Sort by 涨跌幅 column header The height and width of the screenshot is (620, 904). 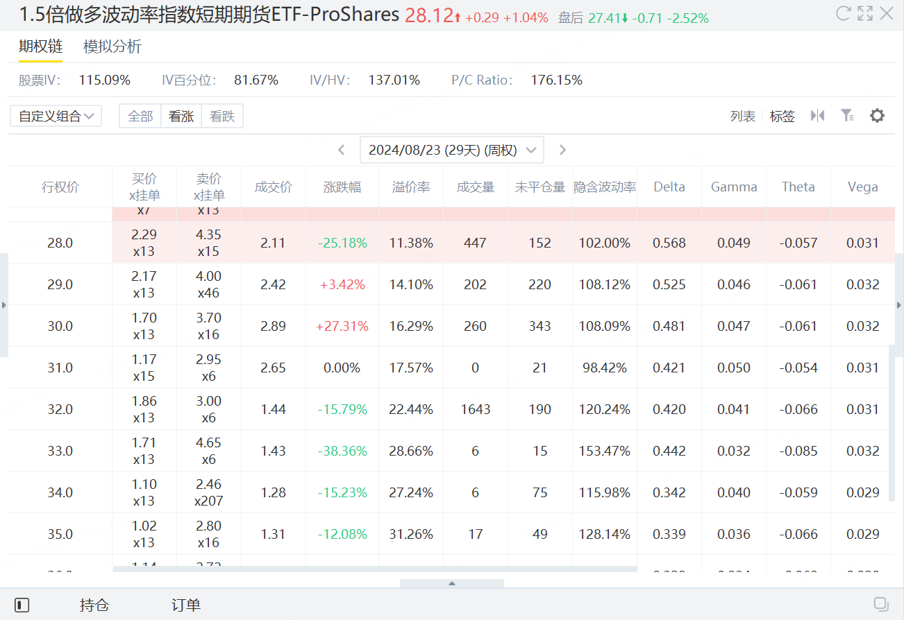(342, 187)
